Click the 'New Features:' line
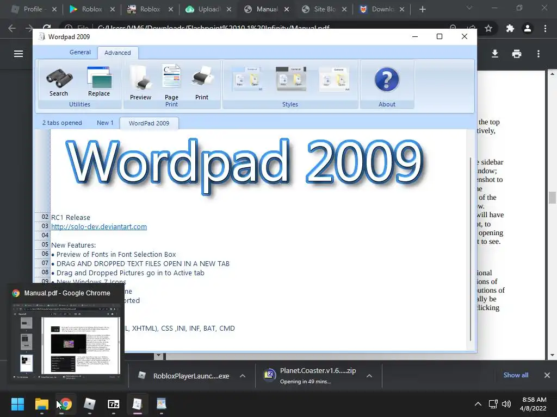Viewport: 557px width, 417px height. (73, 245)
